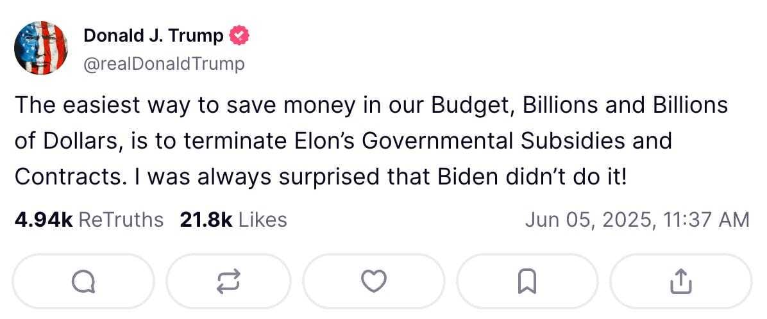View the 21.8k Likes list
Viewport: 767px width, 319px height.
click(x=233, y=220)
